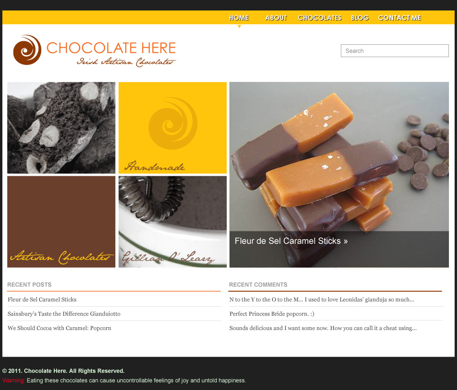Open the Fleur de Sel Caramel Sticks caption link

[x=291, y=241]
